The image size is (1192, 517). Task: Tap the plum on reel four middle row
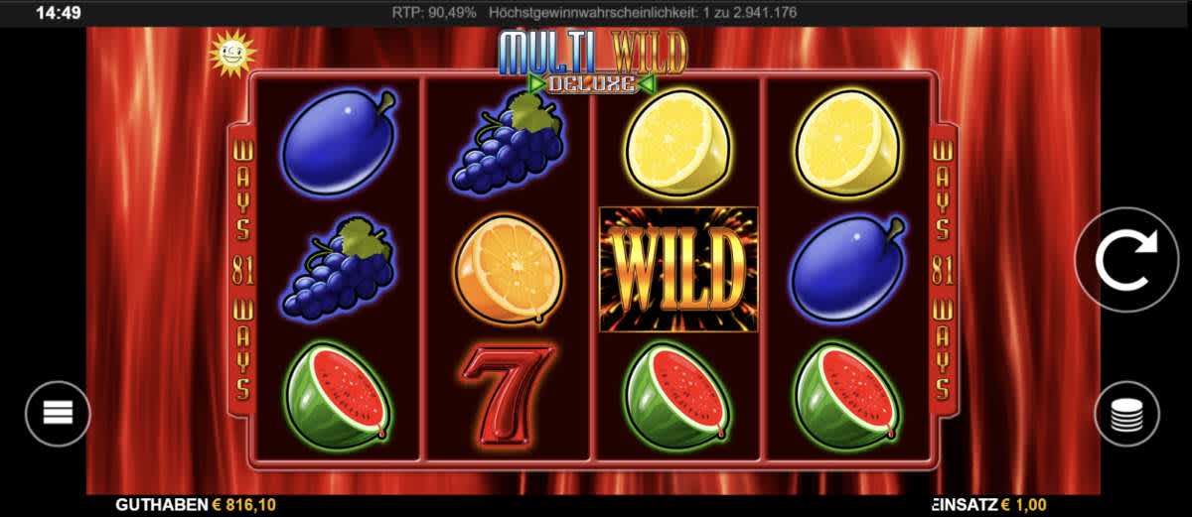(x=848, y=268)
